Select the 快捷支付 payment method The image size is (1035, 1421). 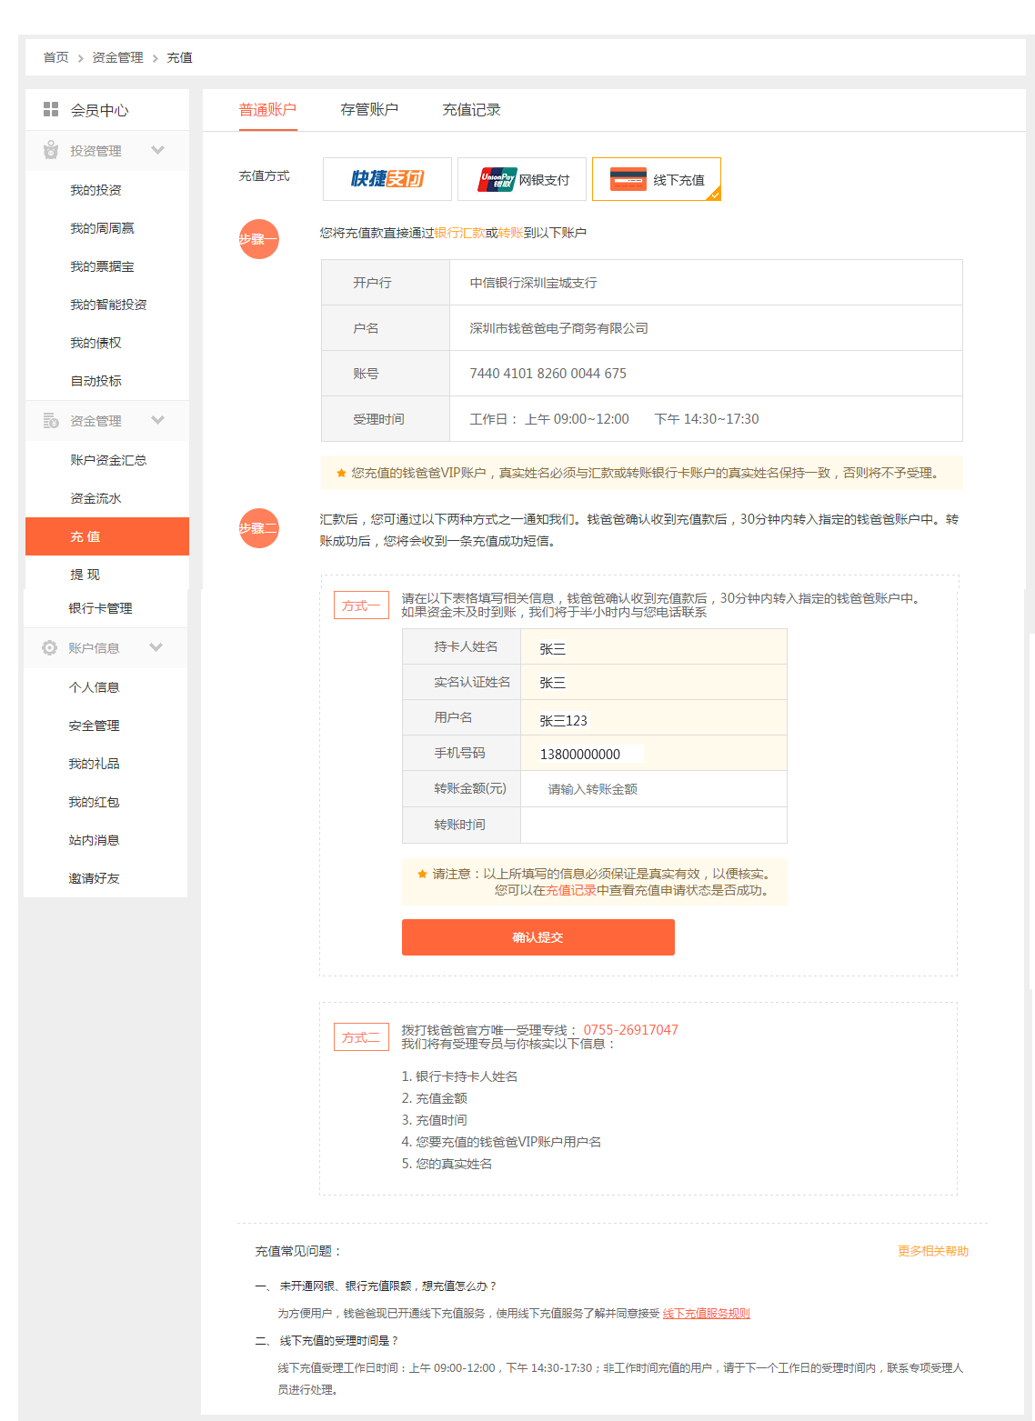point(387,178)
